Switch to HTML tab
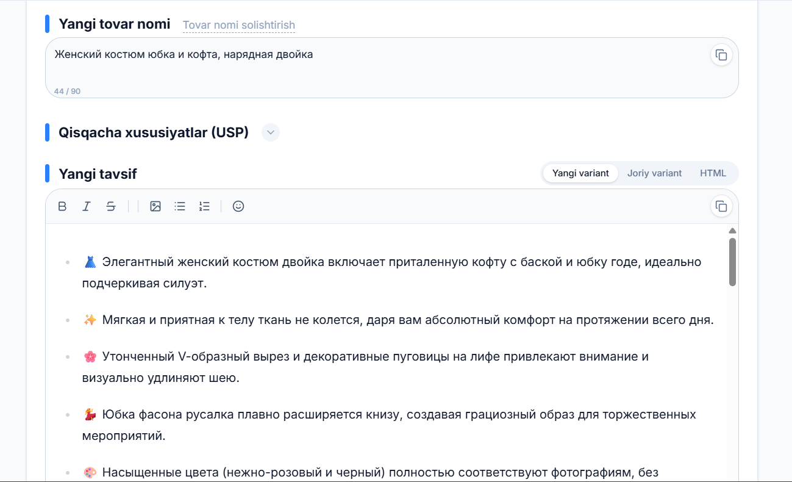This screenshot has height=482, width=792. [x=713, y=173]
